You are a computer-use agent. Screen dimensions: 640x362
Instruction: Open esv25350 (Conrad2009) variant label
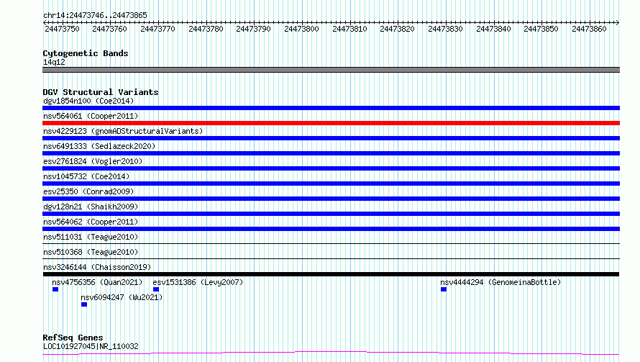coord(88,191)
